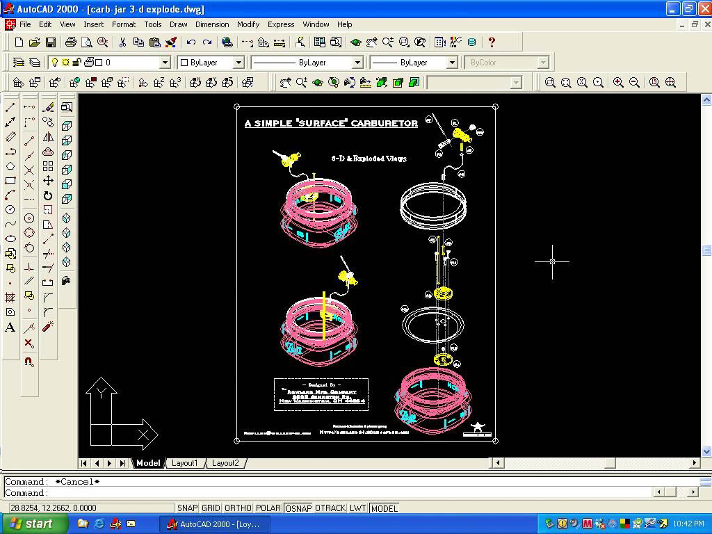This screenshot has width=712, height=534.
Task: Click the Rotate modify tool
Action: coord(48,195)
